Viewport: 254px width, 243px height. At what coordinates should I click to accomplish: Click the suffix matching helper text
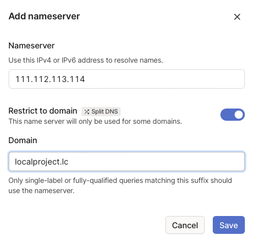120,185
